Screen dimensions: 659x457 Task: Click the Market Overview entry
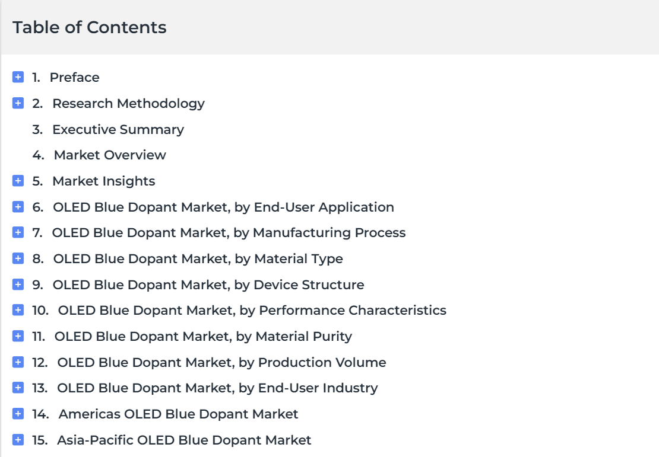110,155
